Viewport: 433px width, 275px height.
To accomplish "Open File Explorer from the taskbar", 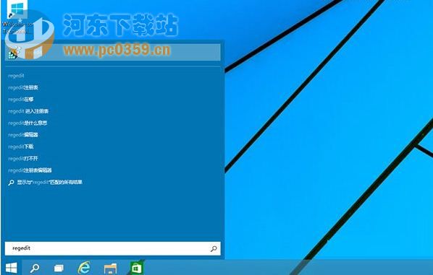I will [110, 269].
